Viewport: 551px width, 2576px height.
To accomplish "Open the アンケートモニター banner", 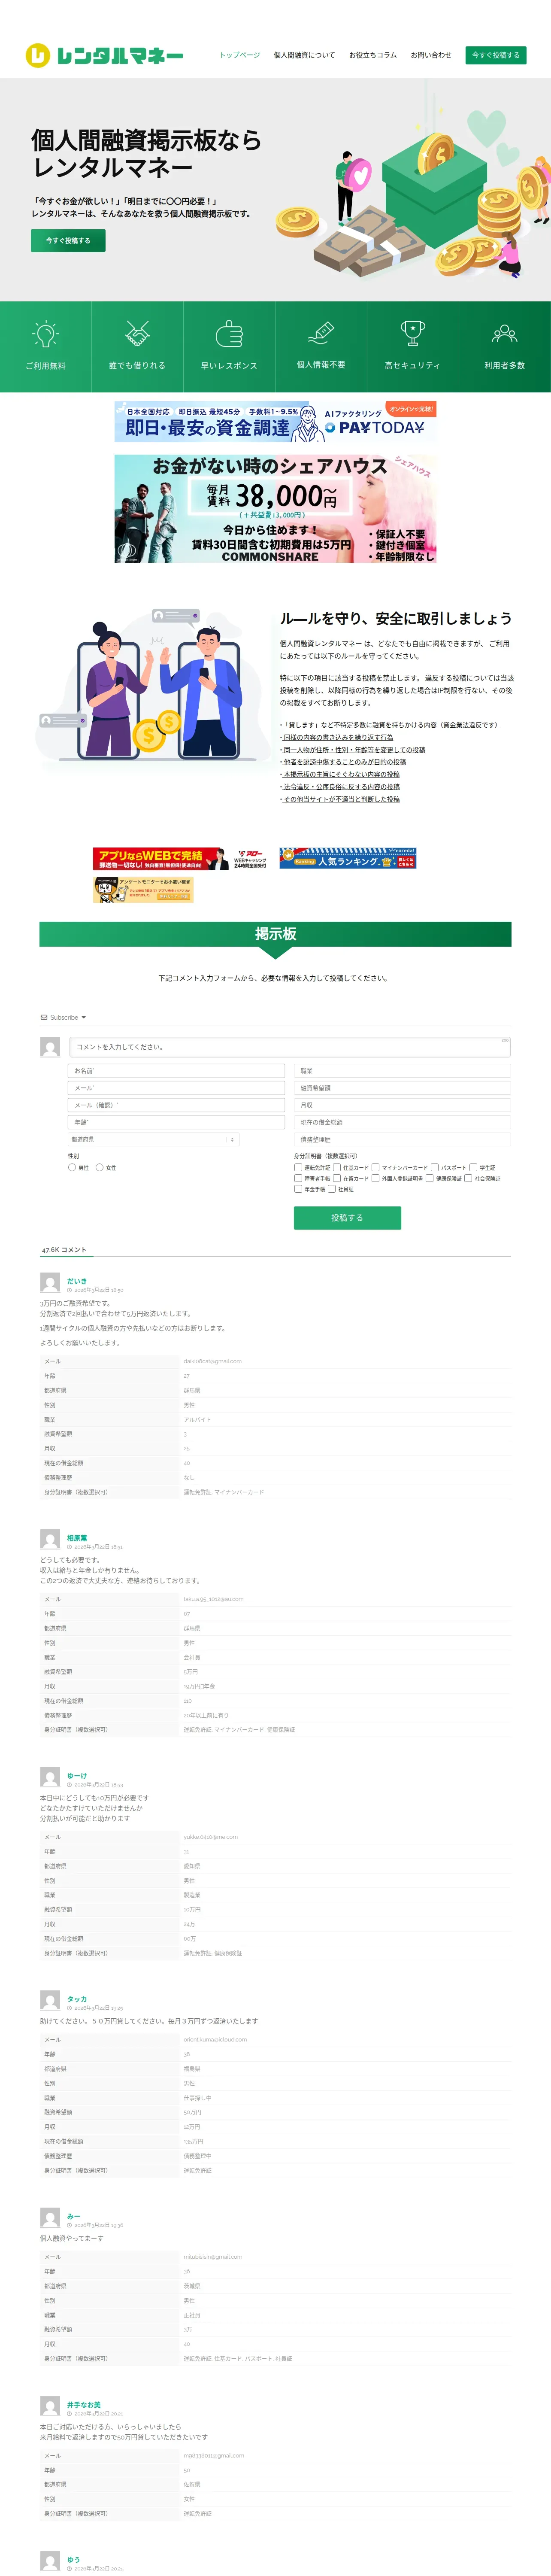I will point(143,890).
